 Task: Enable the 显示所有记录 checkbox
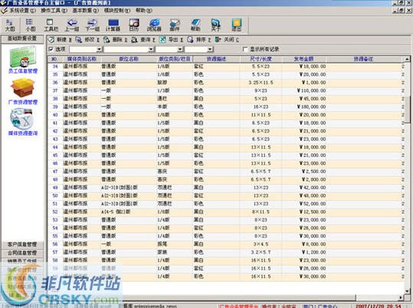pos(245,49)
